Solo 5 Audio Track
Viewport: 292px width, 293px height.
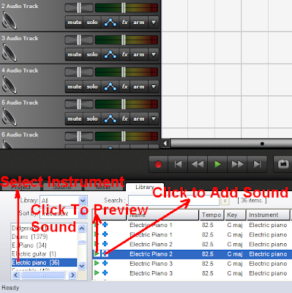point(92,119)
